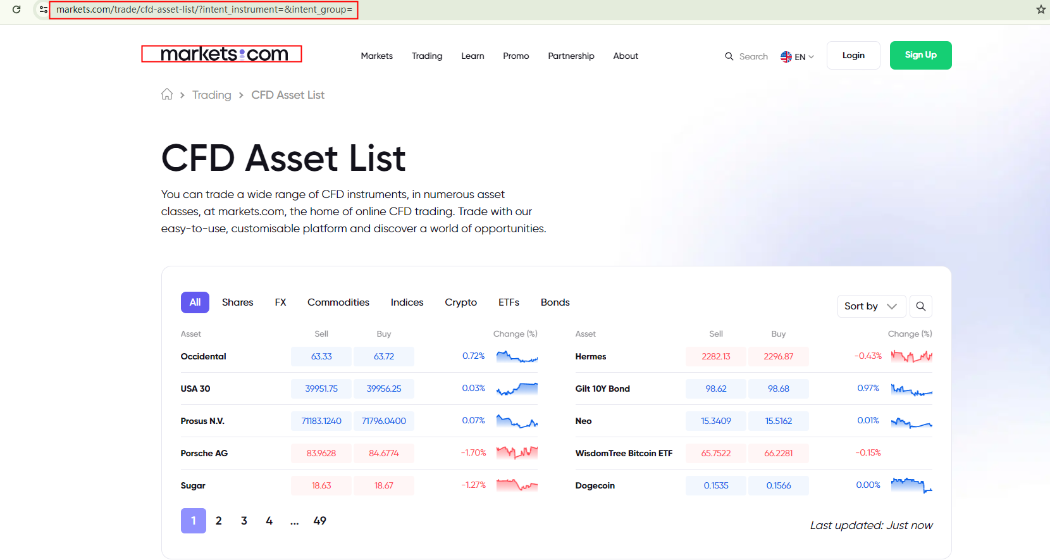Switch to the Indices tab
Image resolution: width=1050 pixels, height=560 pixels.
(x=407, y=302)
